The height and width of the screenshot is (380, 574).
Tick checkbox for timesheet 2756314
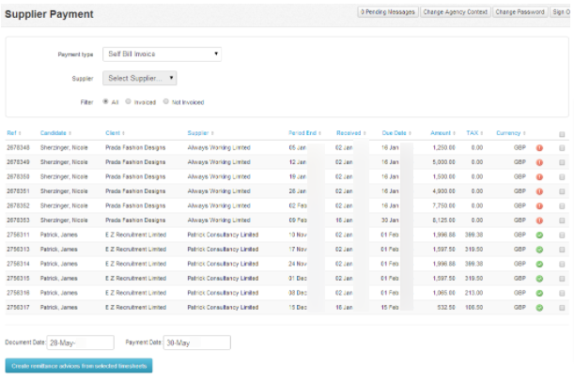point(562,264)
